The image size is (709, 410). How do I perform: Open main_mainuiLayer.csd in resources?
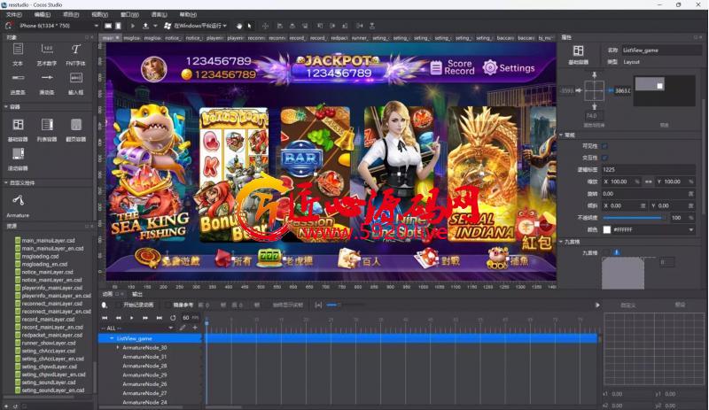[x=48, y=241]
